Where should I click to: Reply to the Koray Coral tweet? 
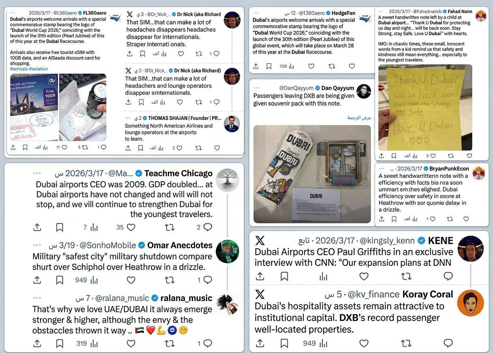click(448, 343)
